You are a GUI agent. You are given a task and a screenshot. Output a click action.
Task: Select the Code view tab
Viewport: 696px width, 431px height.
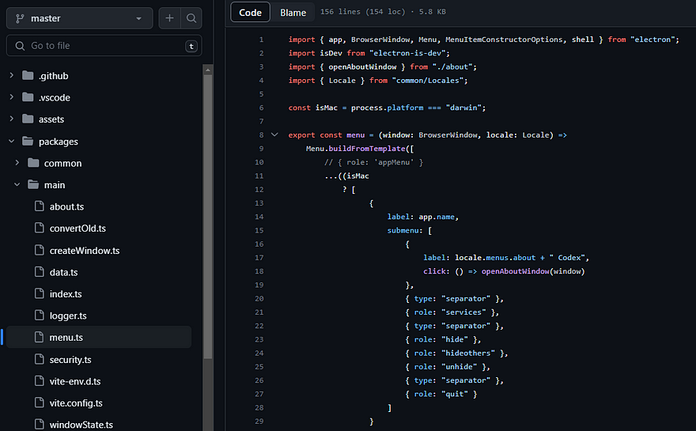[250, 12]
